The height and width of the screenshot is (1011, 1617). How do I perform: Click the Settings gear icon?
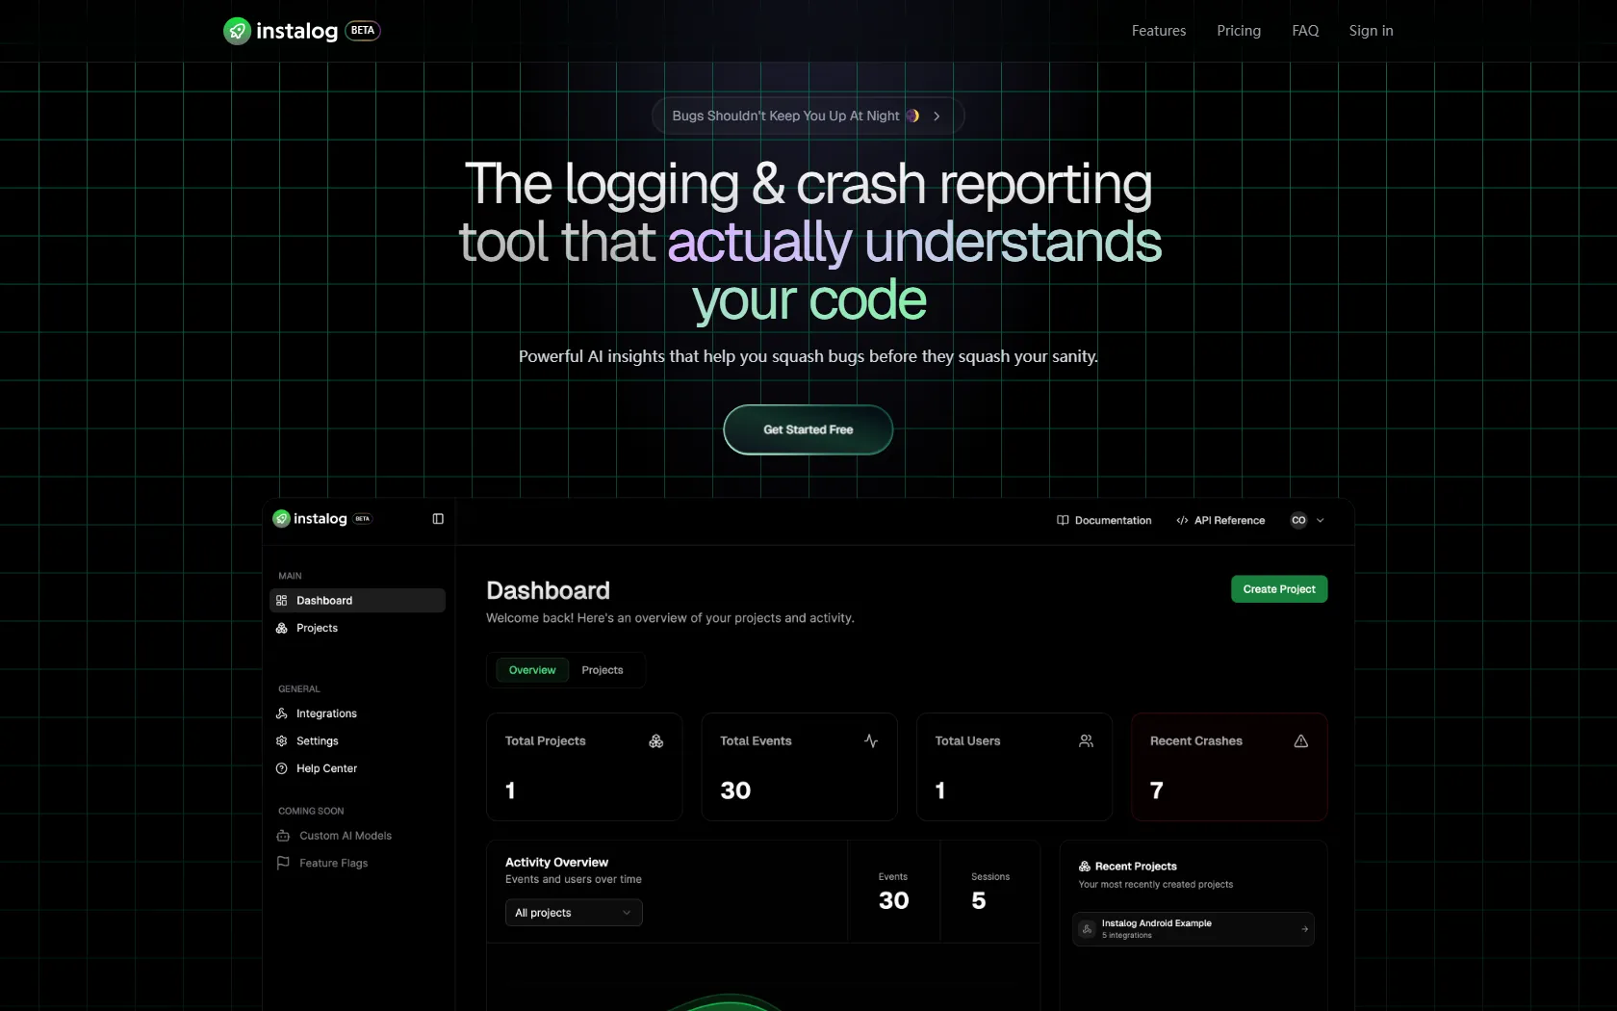click(282, 741)
